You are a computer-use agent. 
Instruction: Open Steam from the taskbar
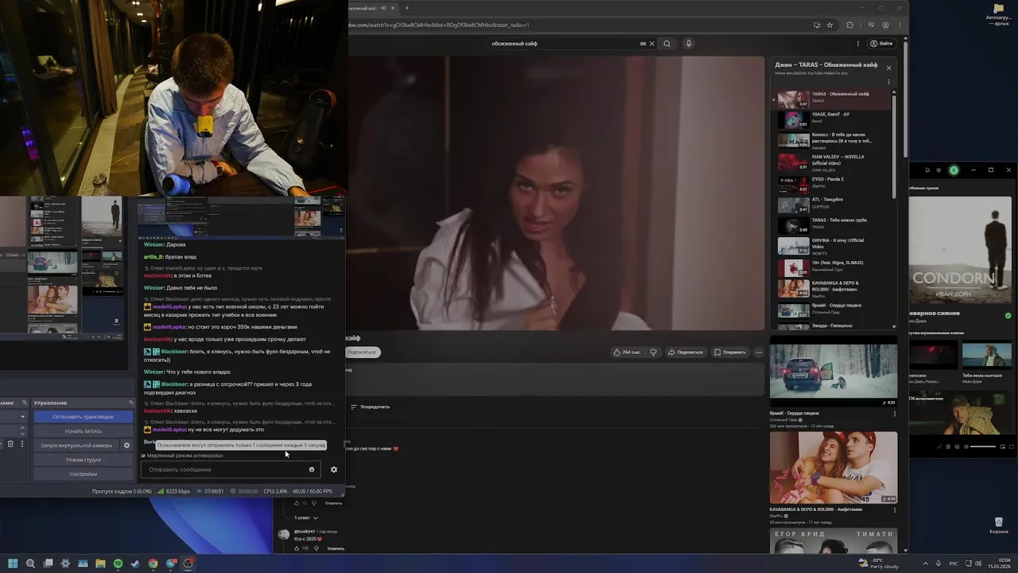(135, 563)
